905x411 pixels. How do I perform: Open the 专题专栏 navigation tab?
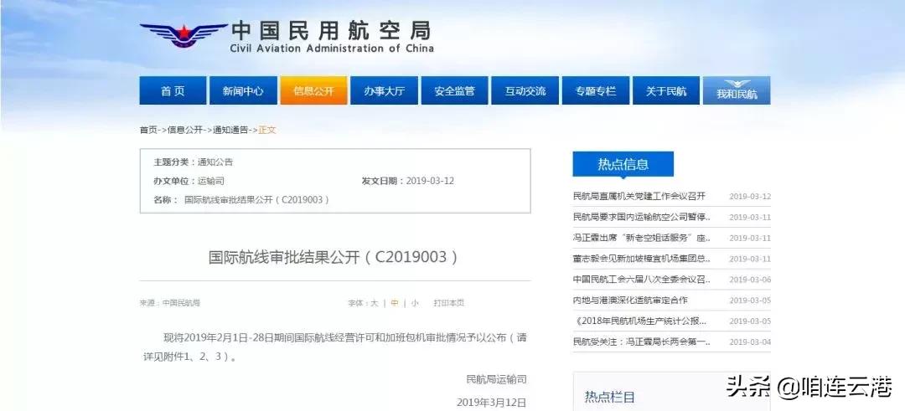[595, 90]
